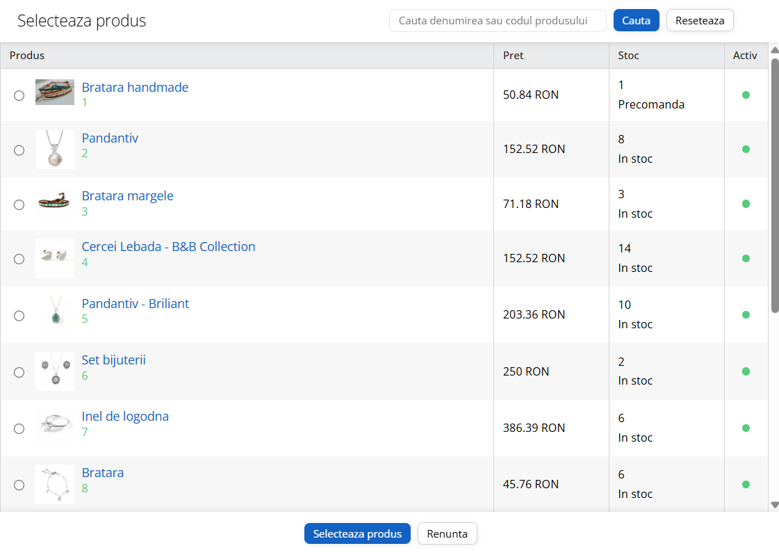Pick the radio button for Bratara code 8
The width and height of the screenshot is (779, 555).
[x=19, y=485]
